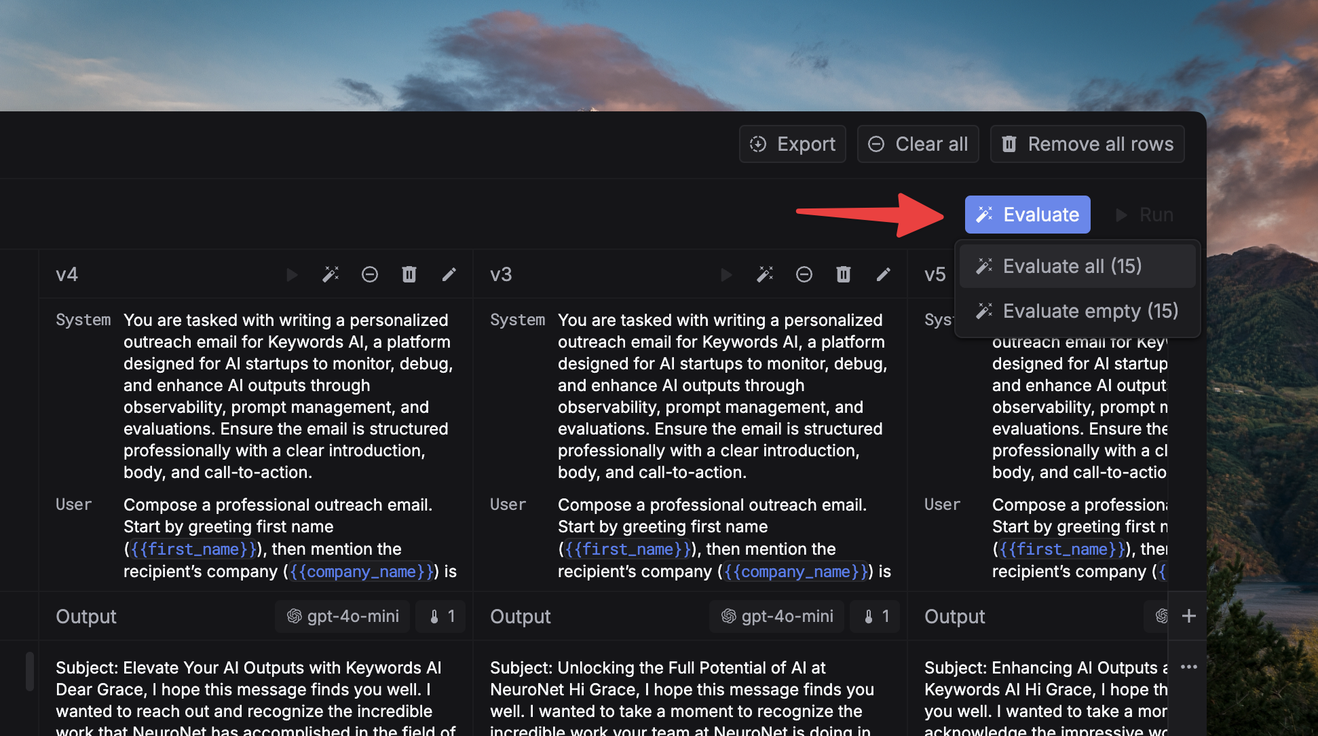This screenshot has height=736, width=1318.
Task: Clear v3 column outputs
Action: tap(804, 274)
